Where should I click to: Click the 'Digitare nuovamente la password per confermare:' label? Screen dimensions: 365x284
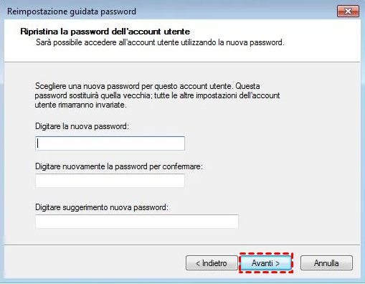(119, 166)
